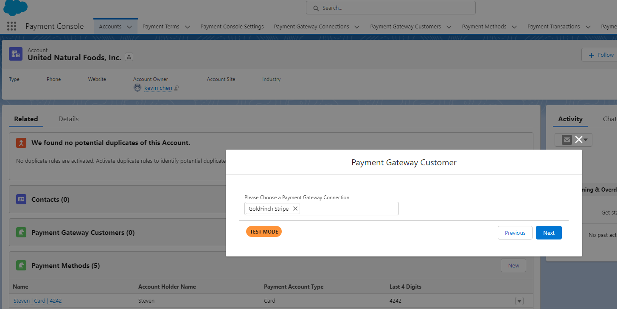Expand the Accounts tab dropdown
The height and width of the screenshot is (309, 617).
click(x=129, y=27)
